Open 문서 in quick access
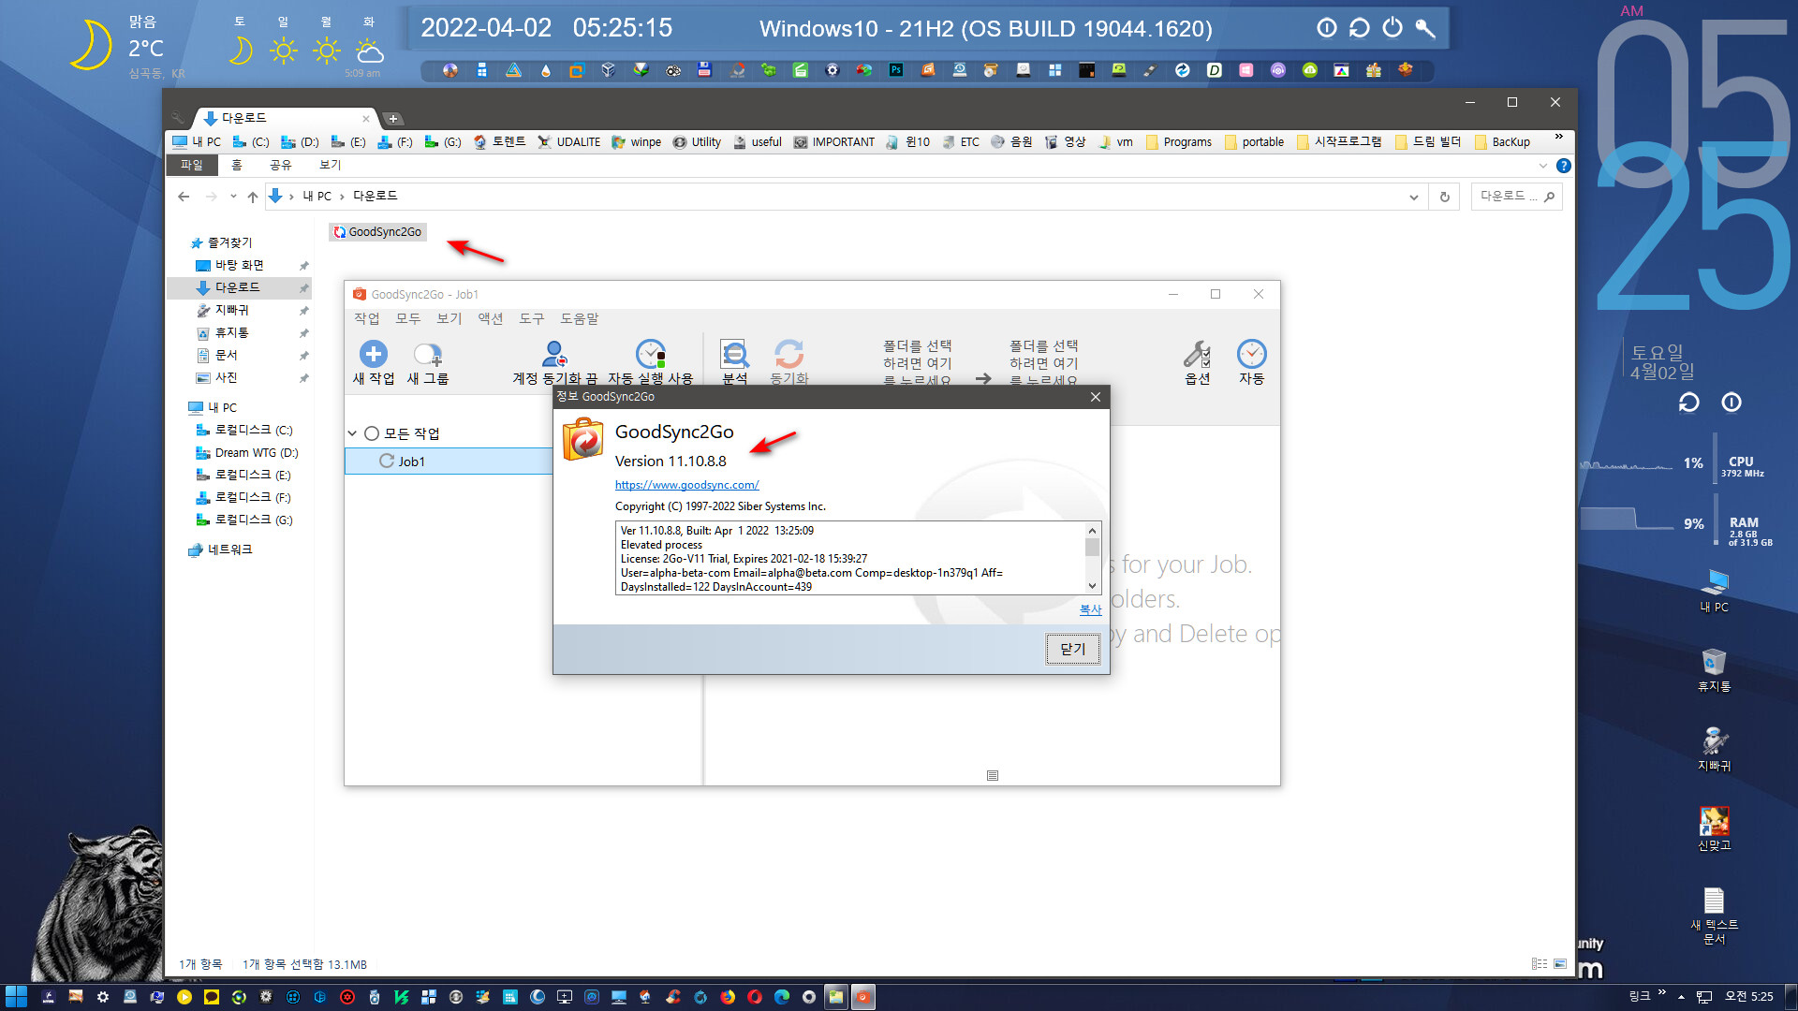This screenshot has height=1011, width=1798. click(x=227, y=356)
